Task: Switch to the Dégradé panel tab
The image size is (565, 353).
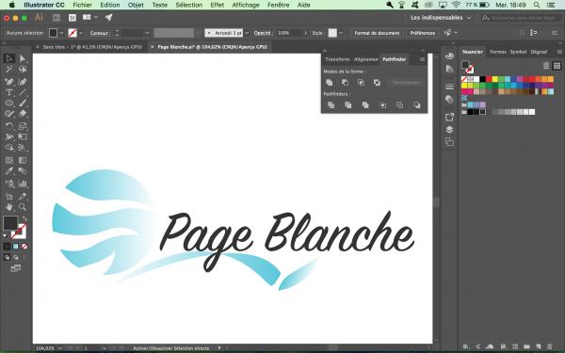Action: 539,52
